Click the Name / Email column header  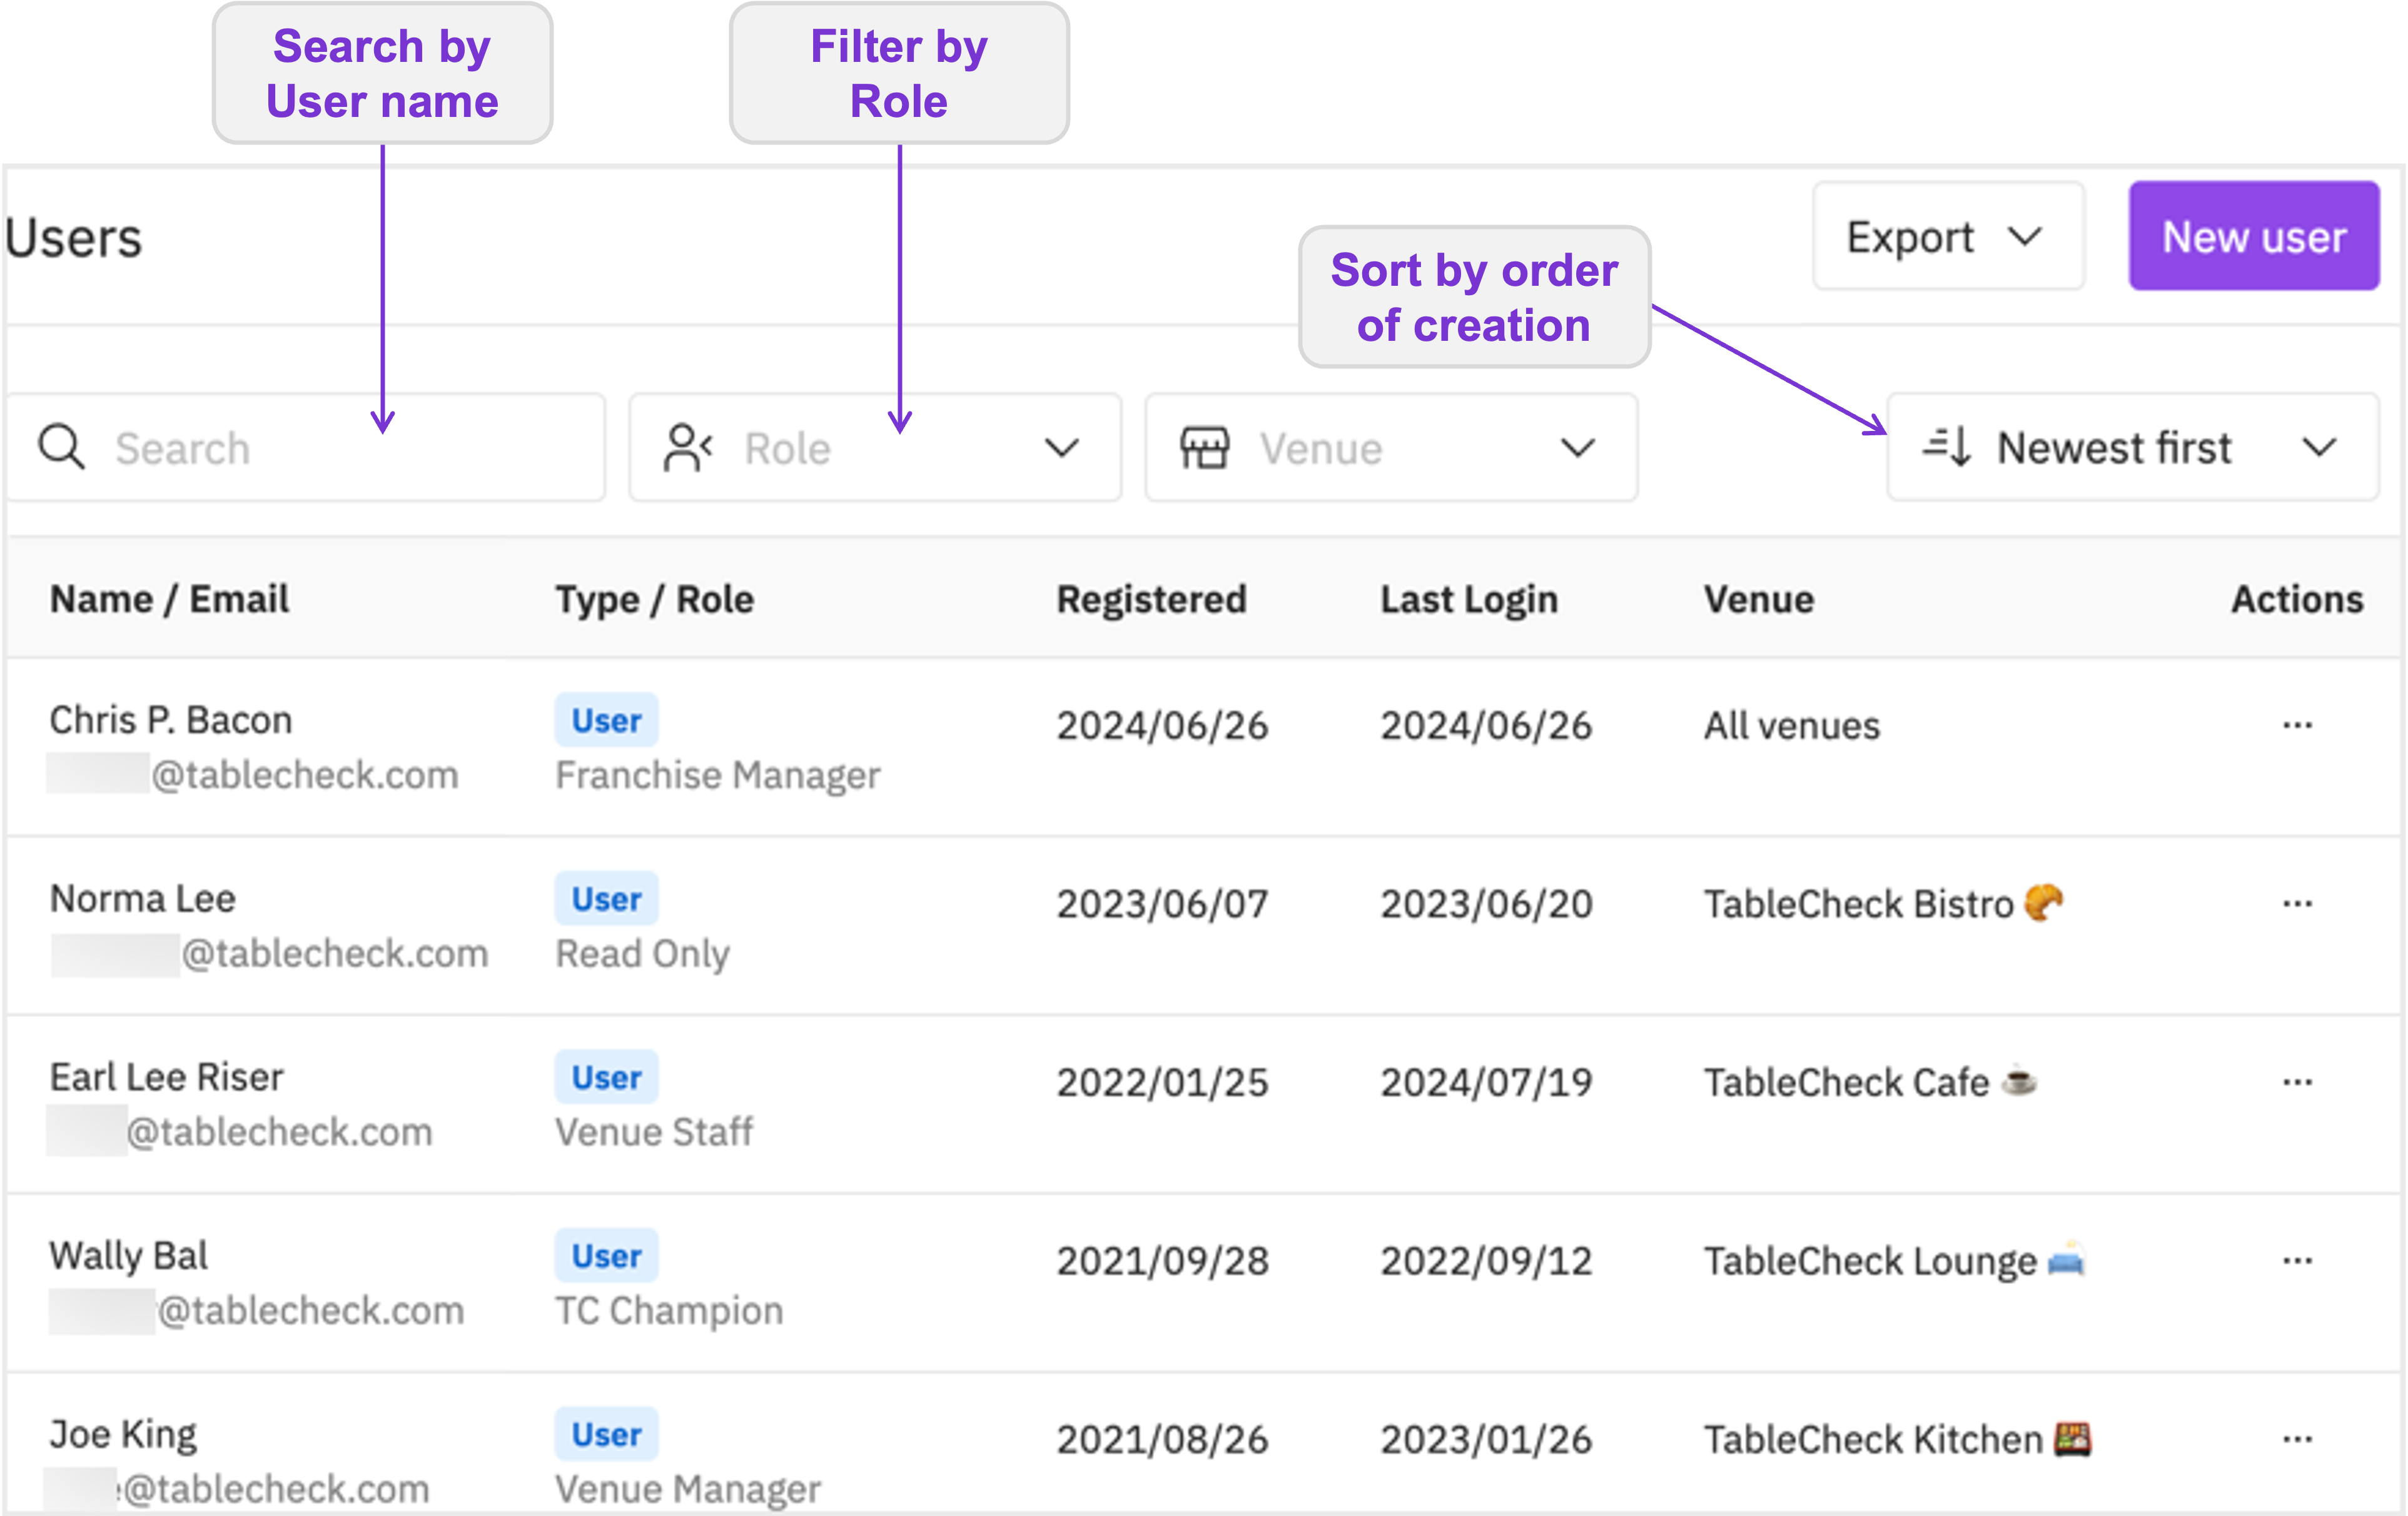(x=170, y=599)
